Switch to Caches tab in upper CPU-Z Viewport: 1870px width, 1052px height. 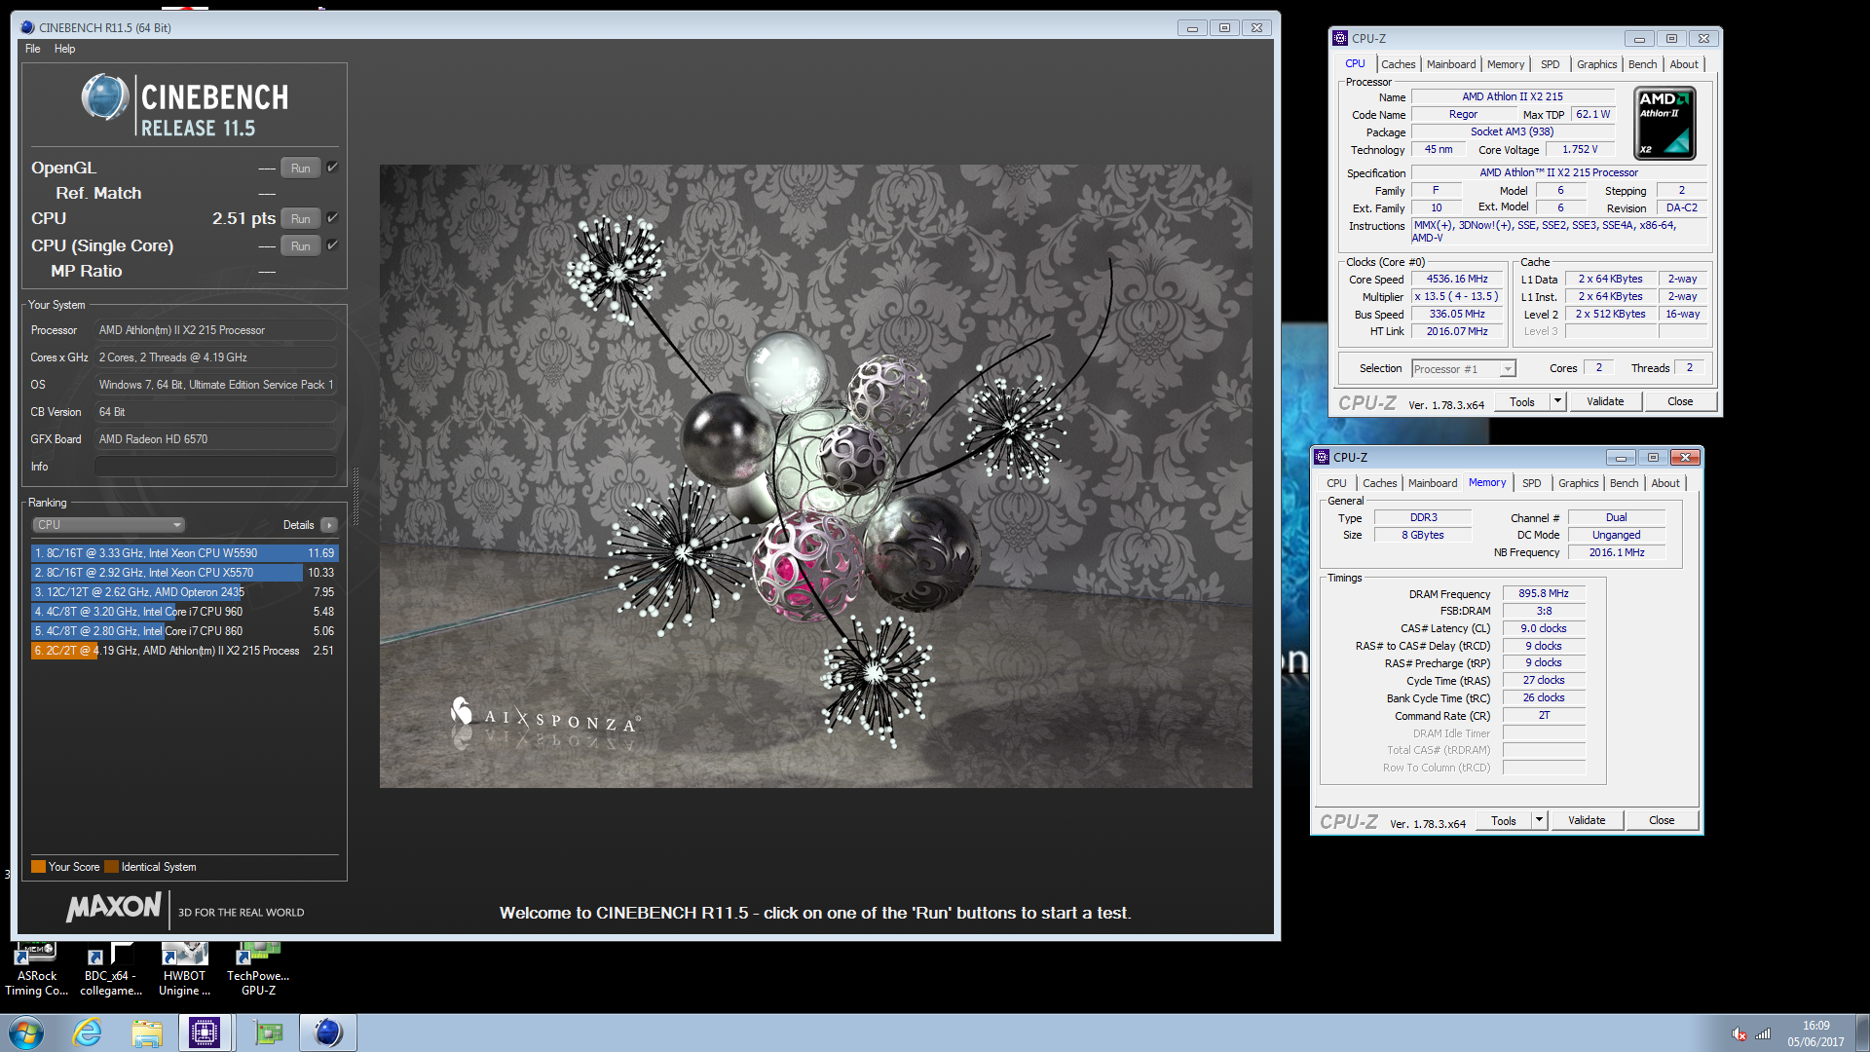[1399, 64]
